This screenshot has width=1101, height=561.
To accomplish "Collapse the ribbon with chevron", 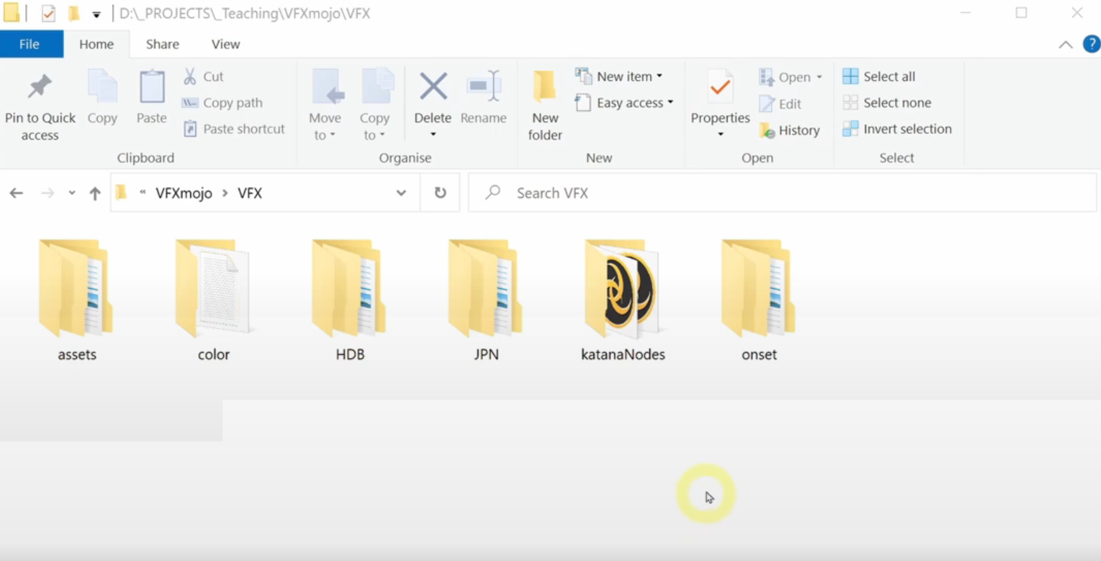I will [x=1065, y=45].
